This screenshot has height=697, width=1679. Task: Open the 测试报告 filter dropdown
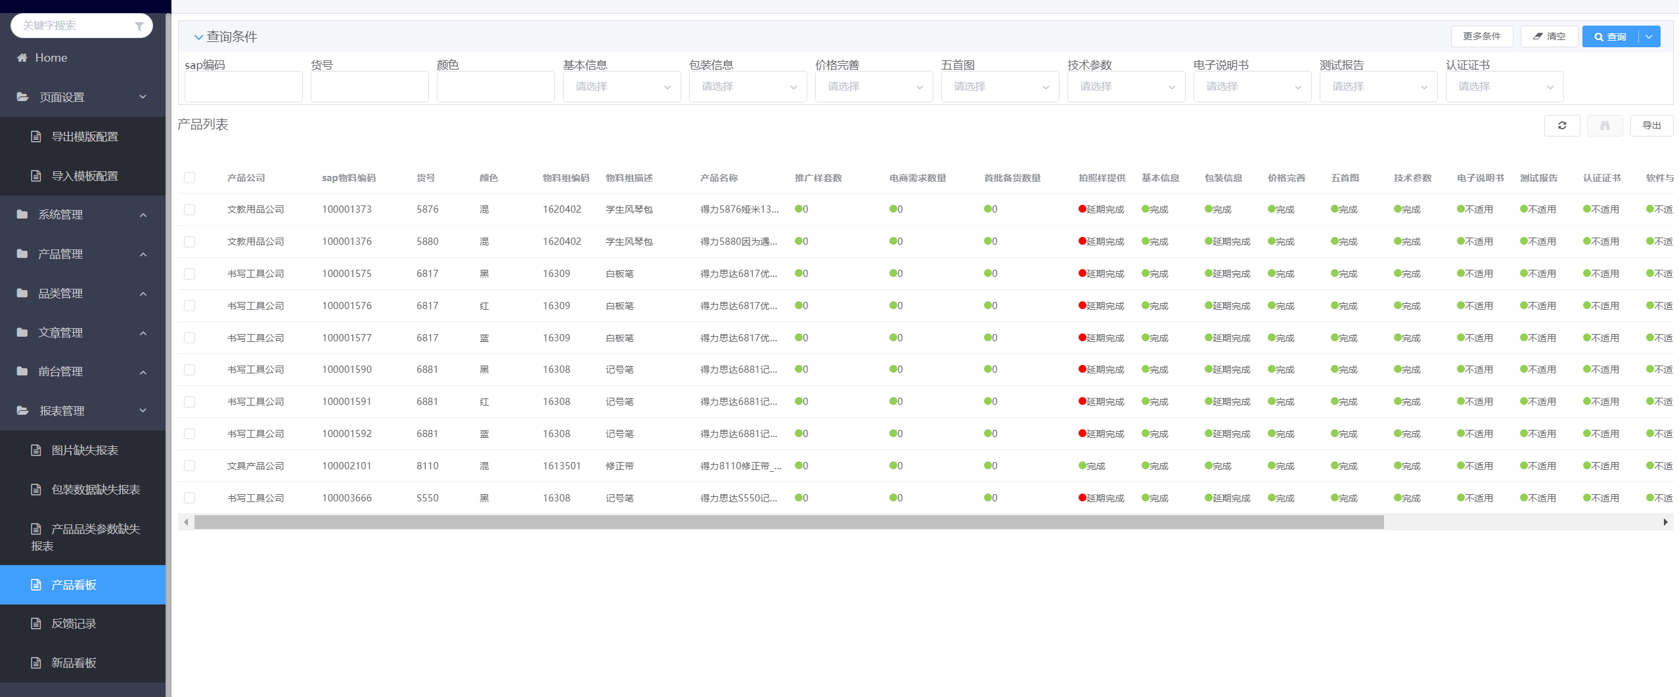pos(1378,87)
